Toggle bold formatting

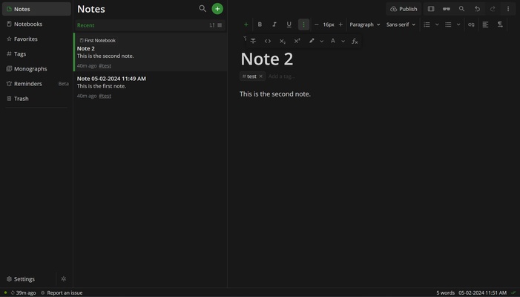tap(260, 25)
